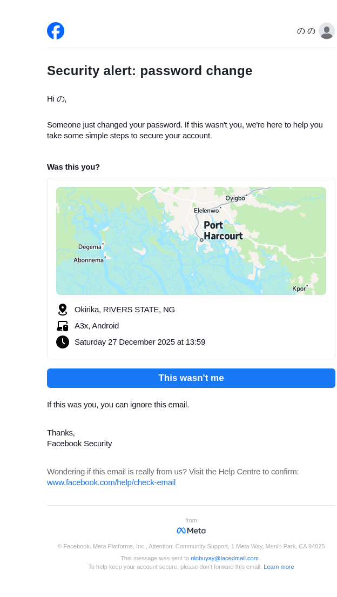
Task: Click the location pin icon
Action: (x=63, y=310)
